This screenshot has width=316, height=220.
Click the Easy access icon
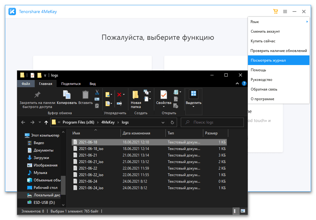tap(146, 99)
